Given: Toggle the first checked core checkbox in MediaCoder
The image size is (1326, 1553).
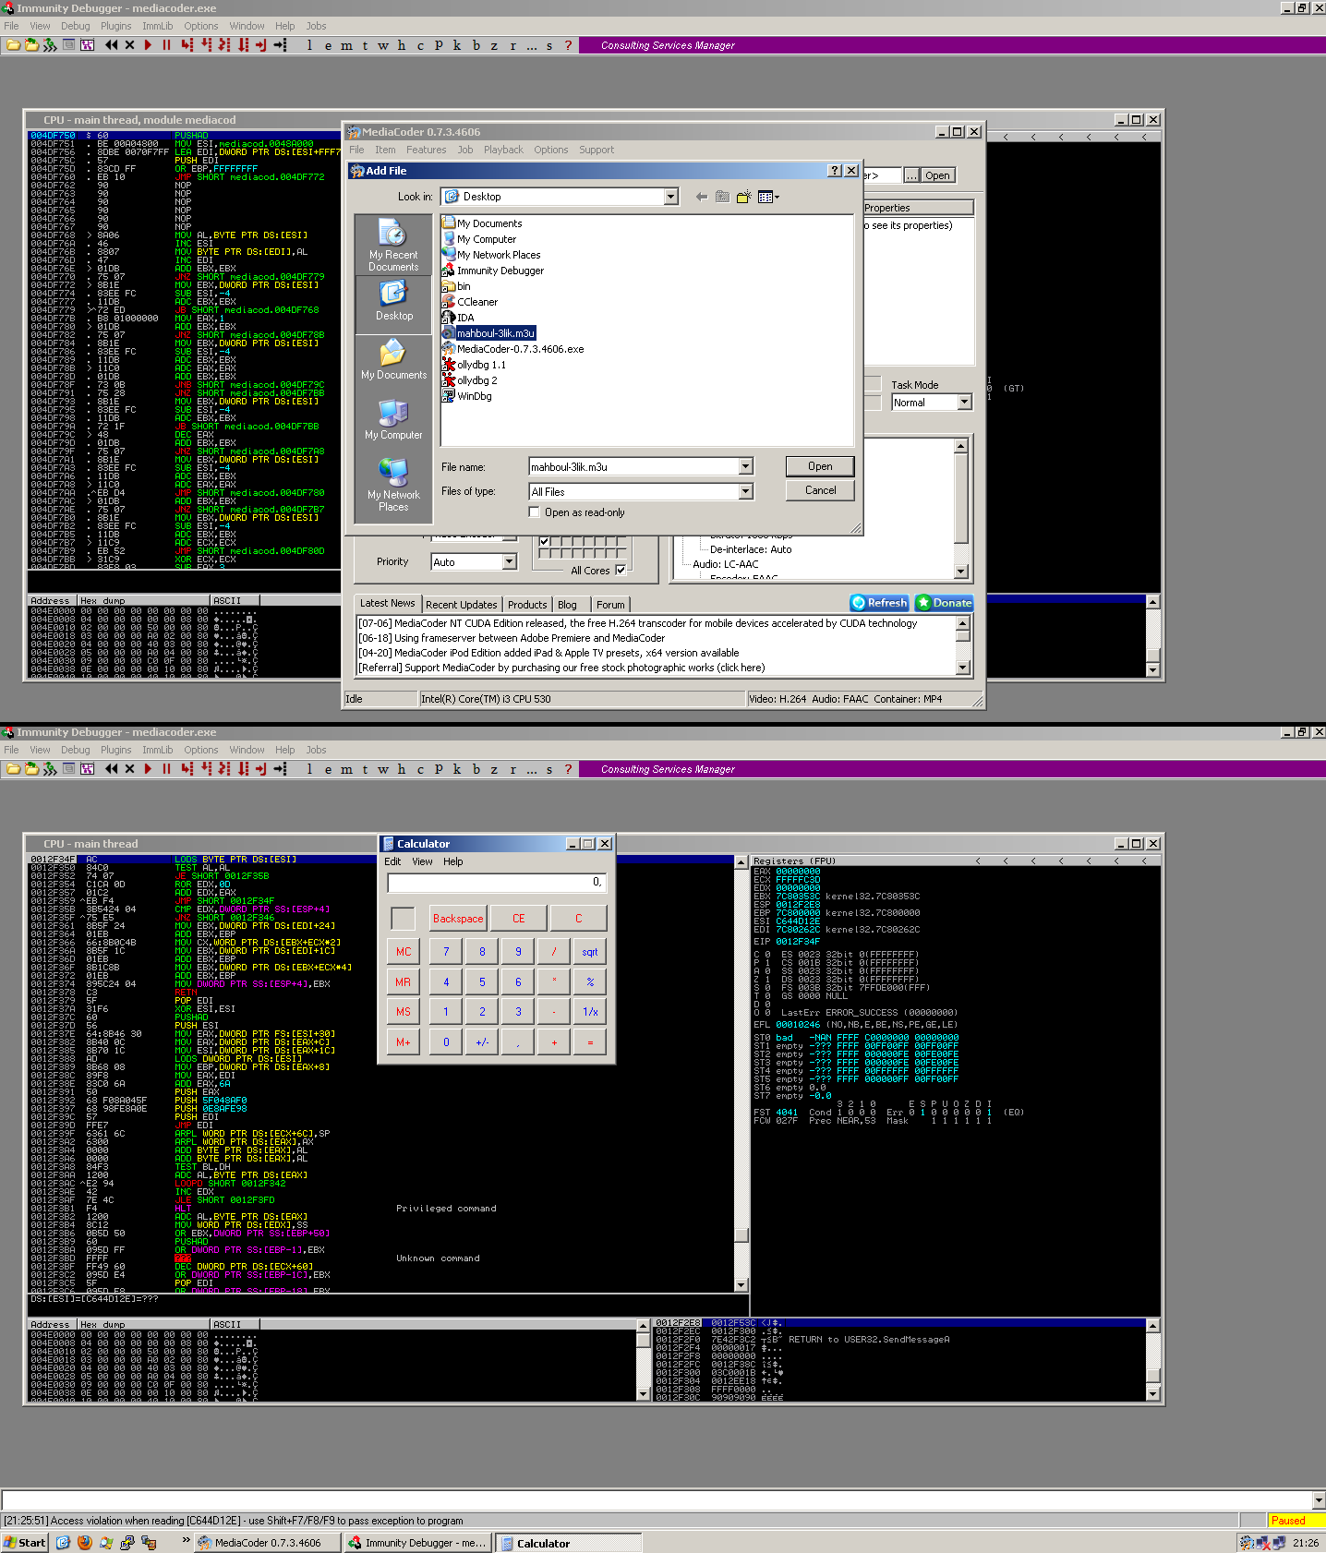Looking at the screenshot, I should (545, 542).
